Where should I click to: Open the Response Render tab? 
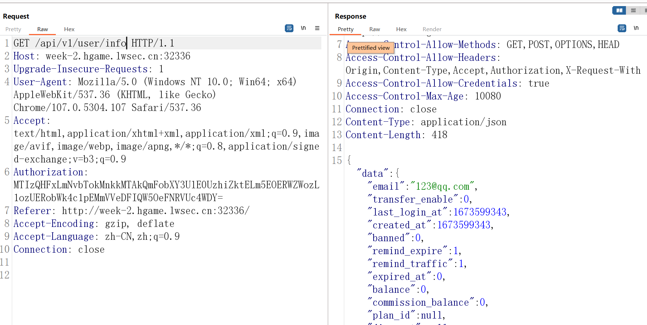(x=432, y=29)
